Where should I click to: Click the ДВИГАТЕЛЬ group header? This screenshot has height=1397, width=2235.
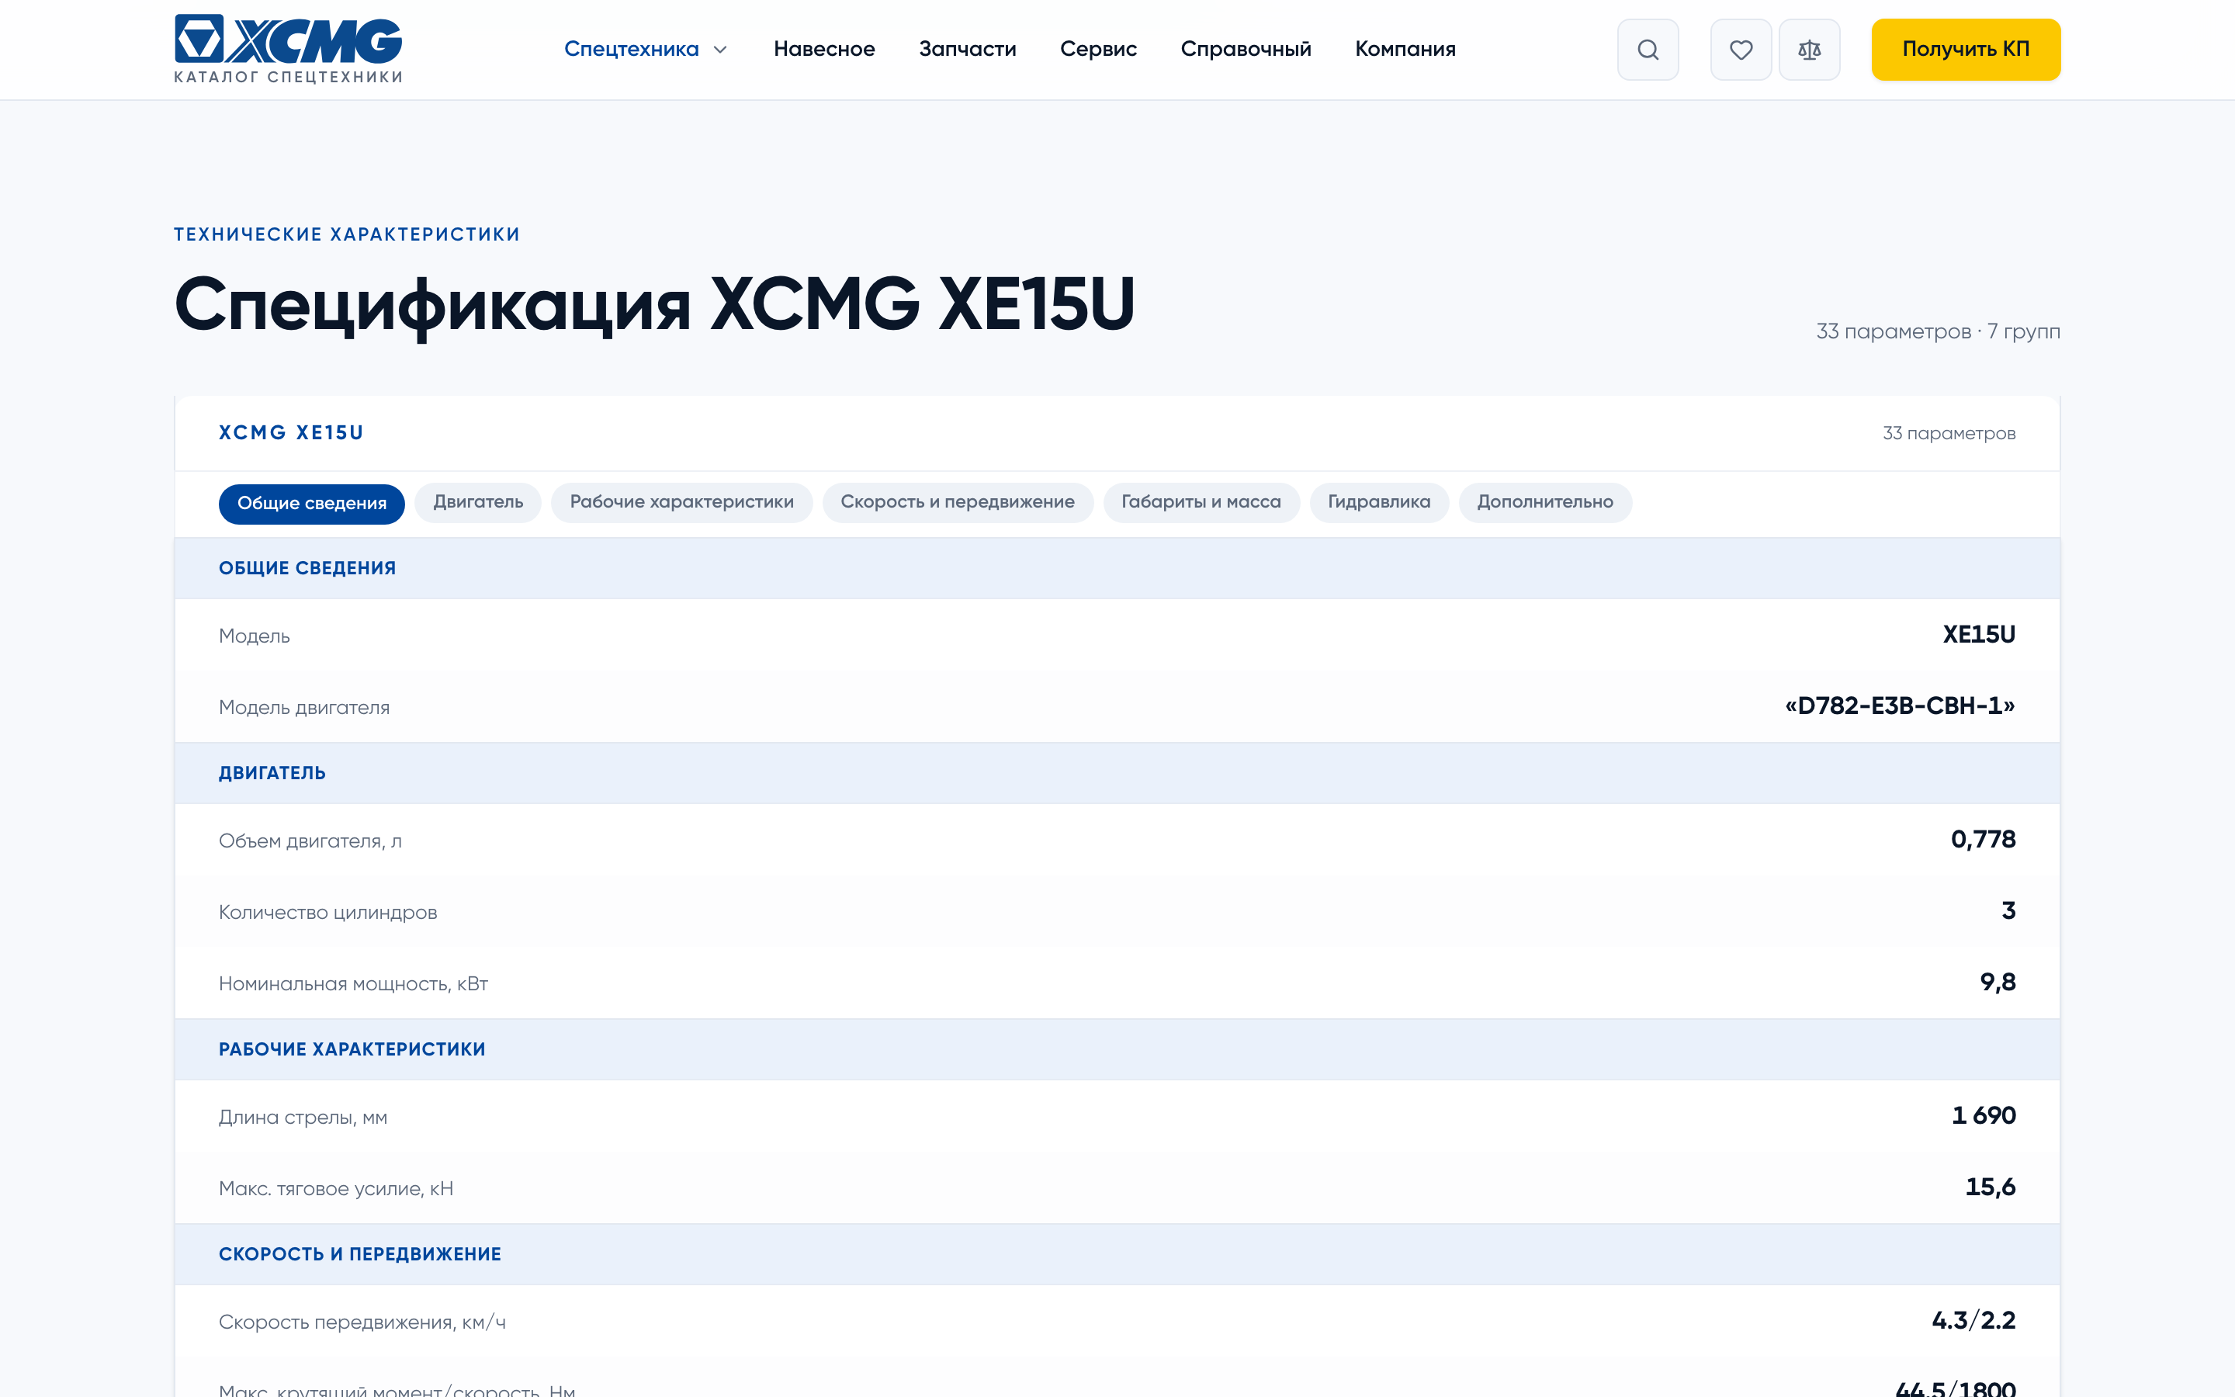click(x=1117, y=773)
